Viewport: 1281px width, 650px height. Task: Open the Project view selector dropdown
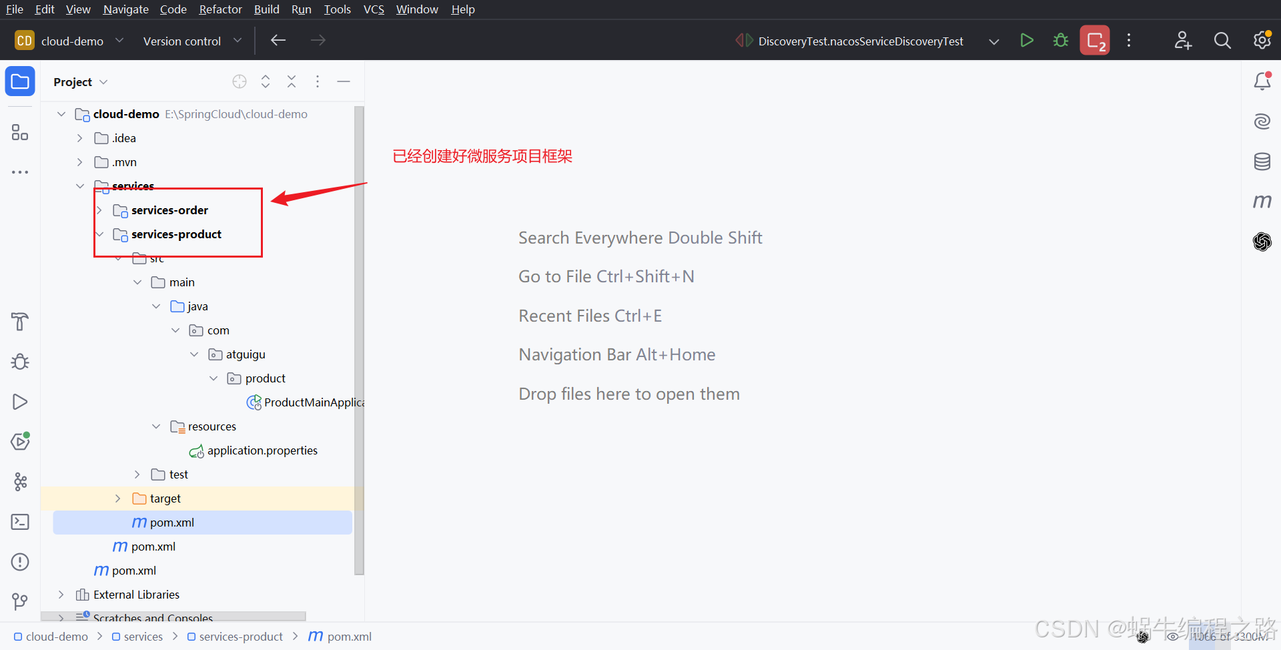(x=80, y=82)
